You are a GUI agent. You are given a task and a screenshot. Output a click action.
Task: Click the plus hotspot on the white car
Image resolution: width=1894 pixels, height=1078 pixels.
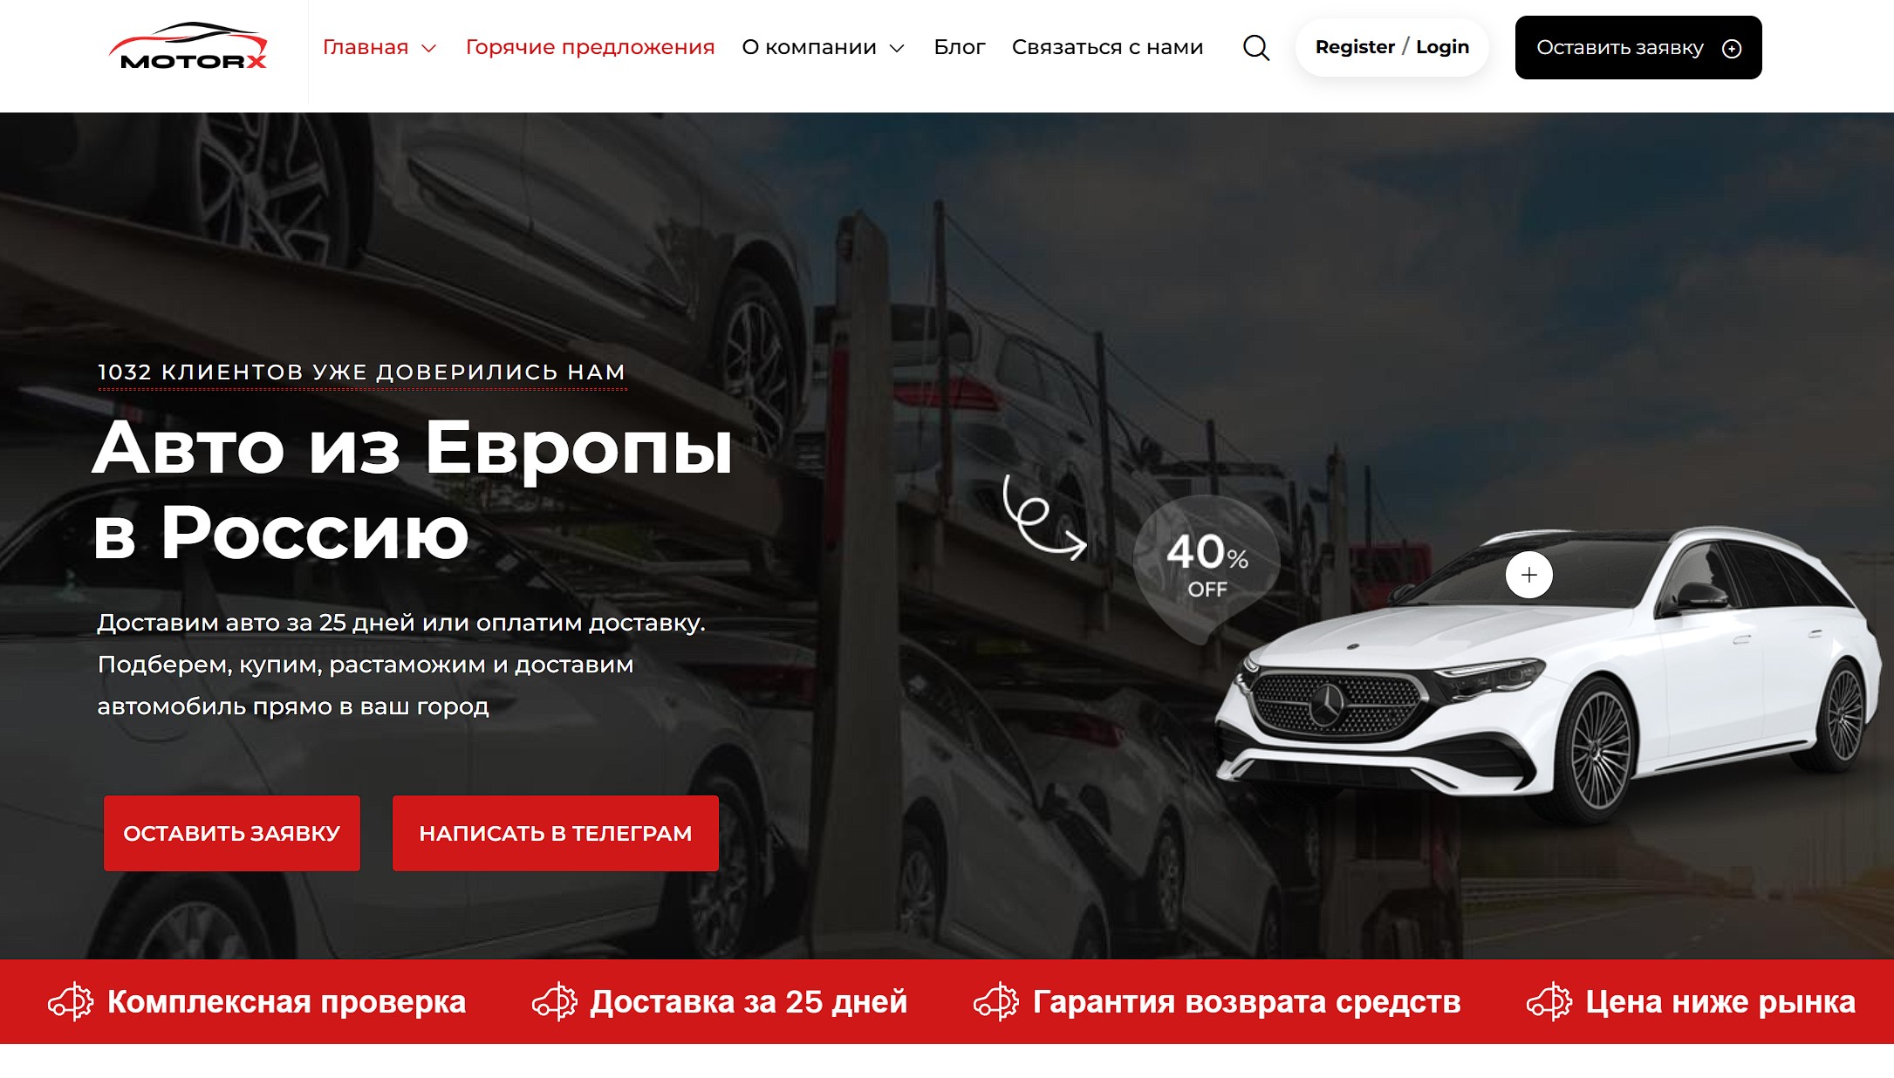click(1528, 575)
